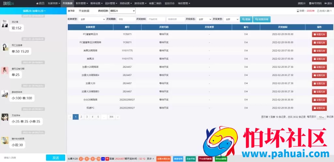Click 设置无效 for 加拿大28高赔率4 row

tap(319, 75)
